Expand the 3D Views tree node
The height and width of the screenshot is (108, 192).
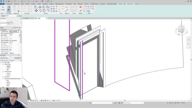pos(3,77)
